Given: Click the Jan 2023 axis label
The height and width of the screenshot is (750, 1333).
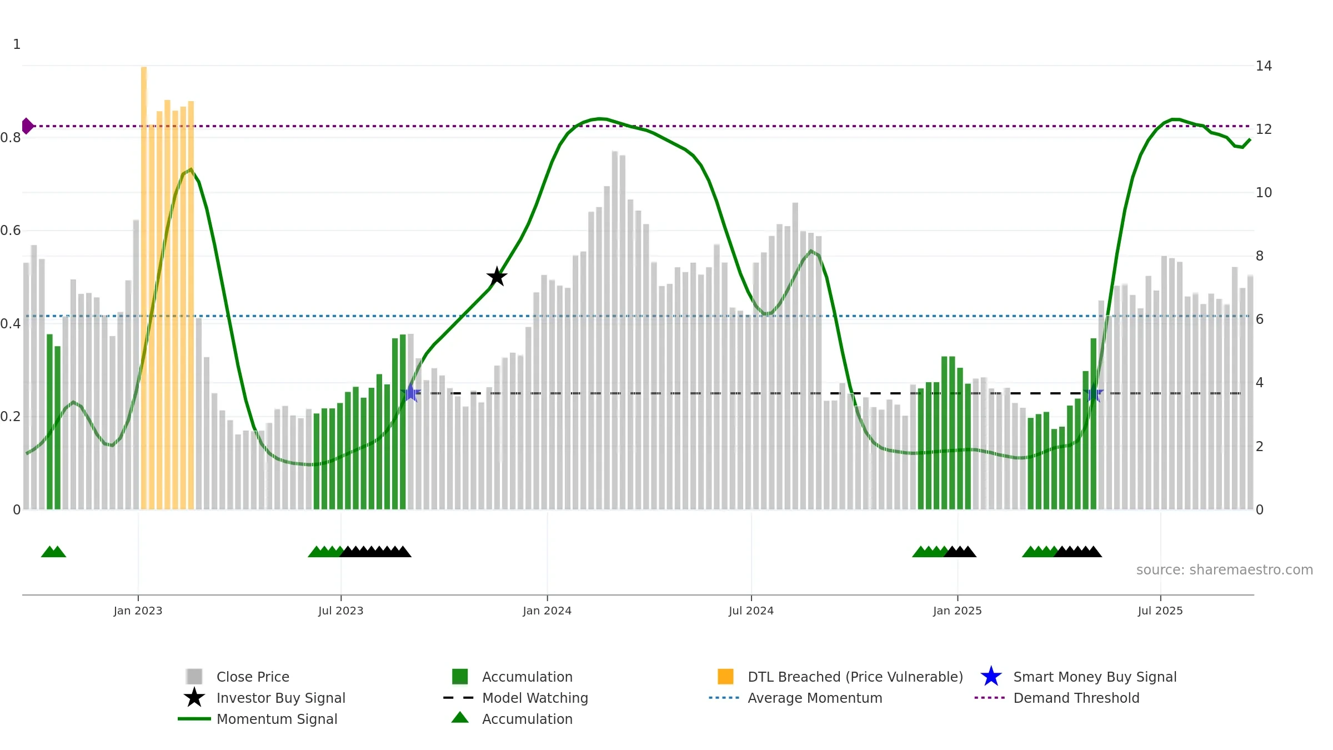Looking at the screenshot, I should (138, 611).
